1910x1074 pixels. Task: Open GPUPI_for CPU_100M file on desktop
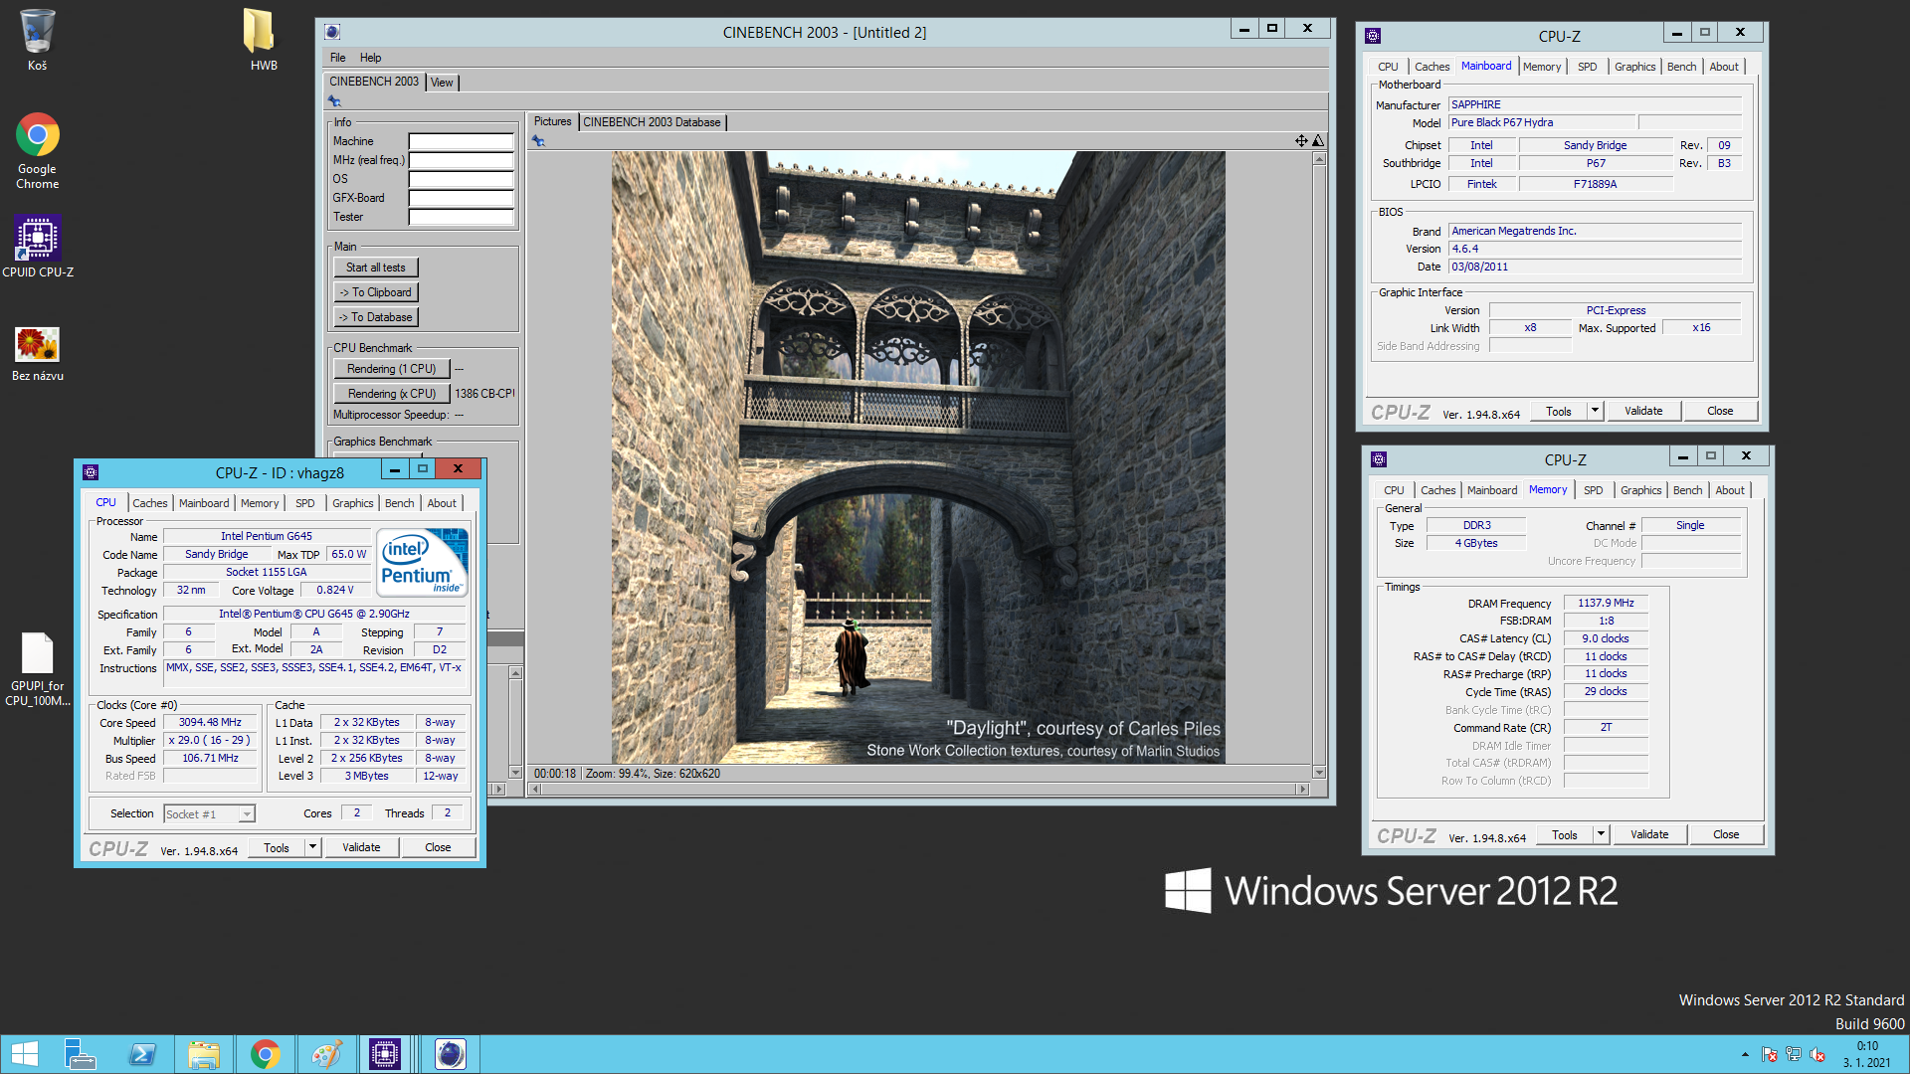[x=38, y=669]
